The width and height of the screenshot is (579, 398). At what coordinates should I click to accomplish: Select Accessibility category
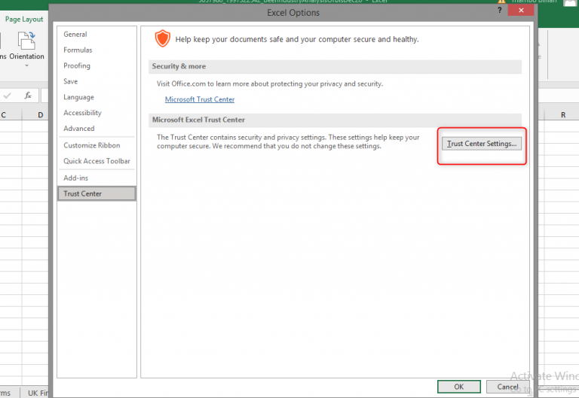82,113
